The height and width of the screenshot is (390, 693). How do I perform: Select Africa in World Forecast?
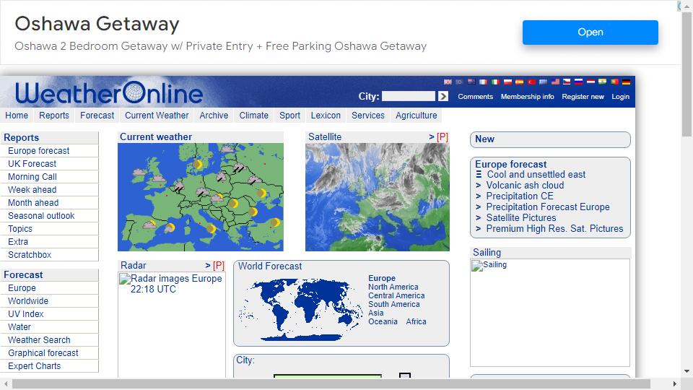click(x=416, y=321)
